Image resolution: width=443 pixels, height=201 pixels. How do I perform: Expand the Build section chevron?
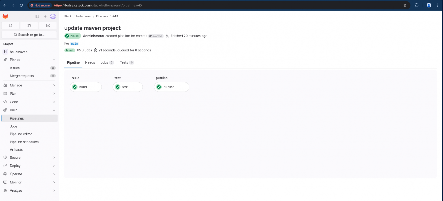(x=53, y=110)
